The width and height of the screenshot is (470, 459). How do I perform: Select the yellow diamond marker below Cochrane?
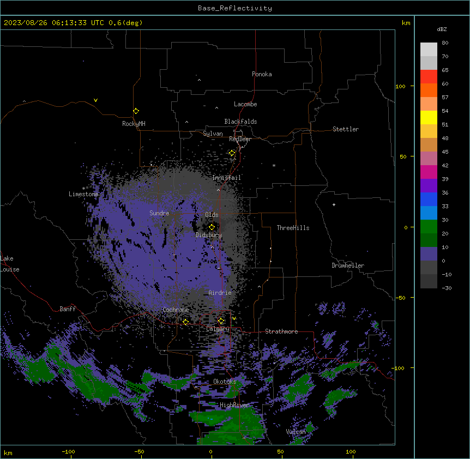(185, 322)
